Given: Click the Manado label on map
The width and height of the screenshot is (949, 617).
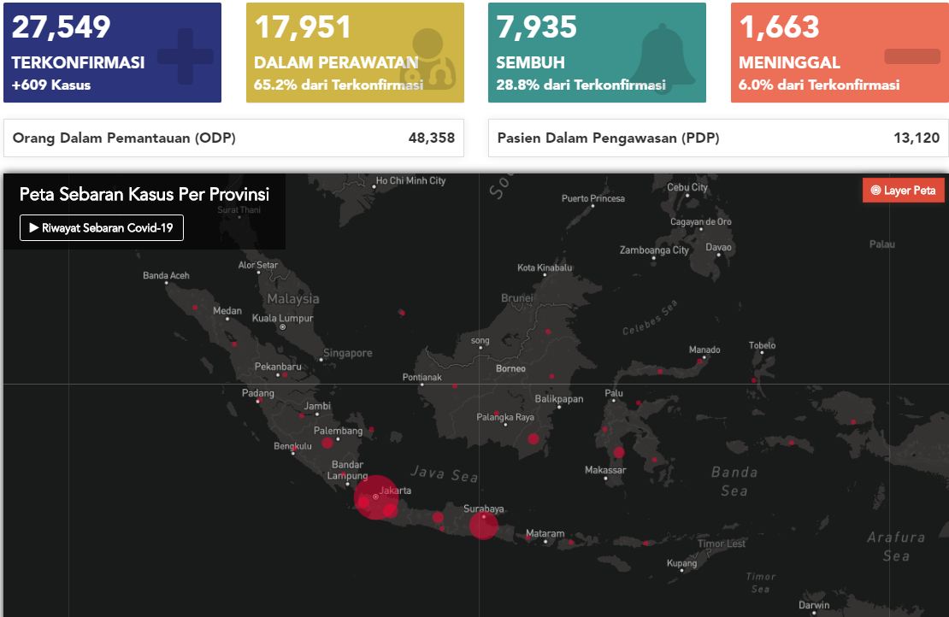Looking at the screenshot, I should 704,350.
